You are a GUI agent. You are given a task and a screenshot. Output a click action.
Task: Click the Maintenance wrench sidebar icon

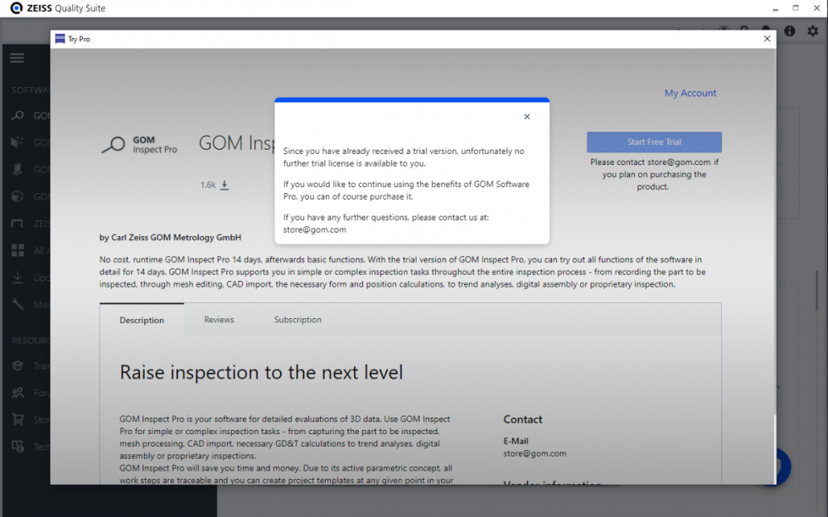pos(17,304)
